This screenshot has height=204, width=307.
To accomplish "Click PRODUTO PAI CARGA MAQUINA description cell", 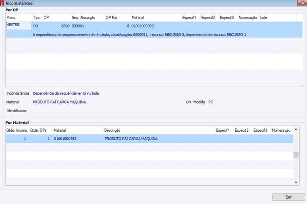I will tap(131, 139).
